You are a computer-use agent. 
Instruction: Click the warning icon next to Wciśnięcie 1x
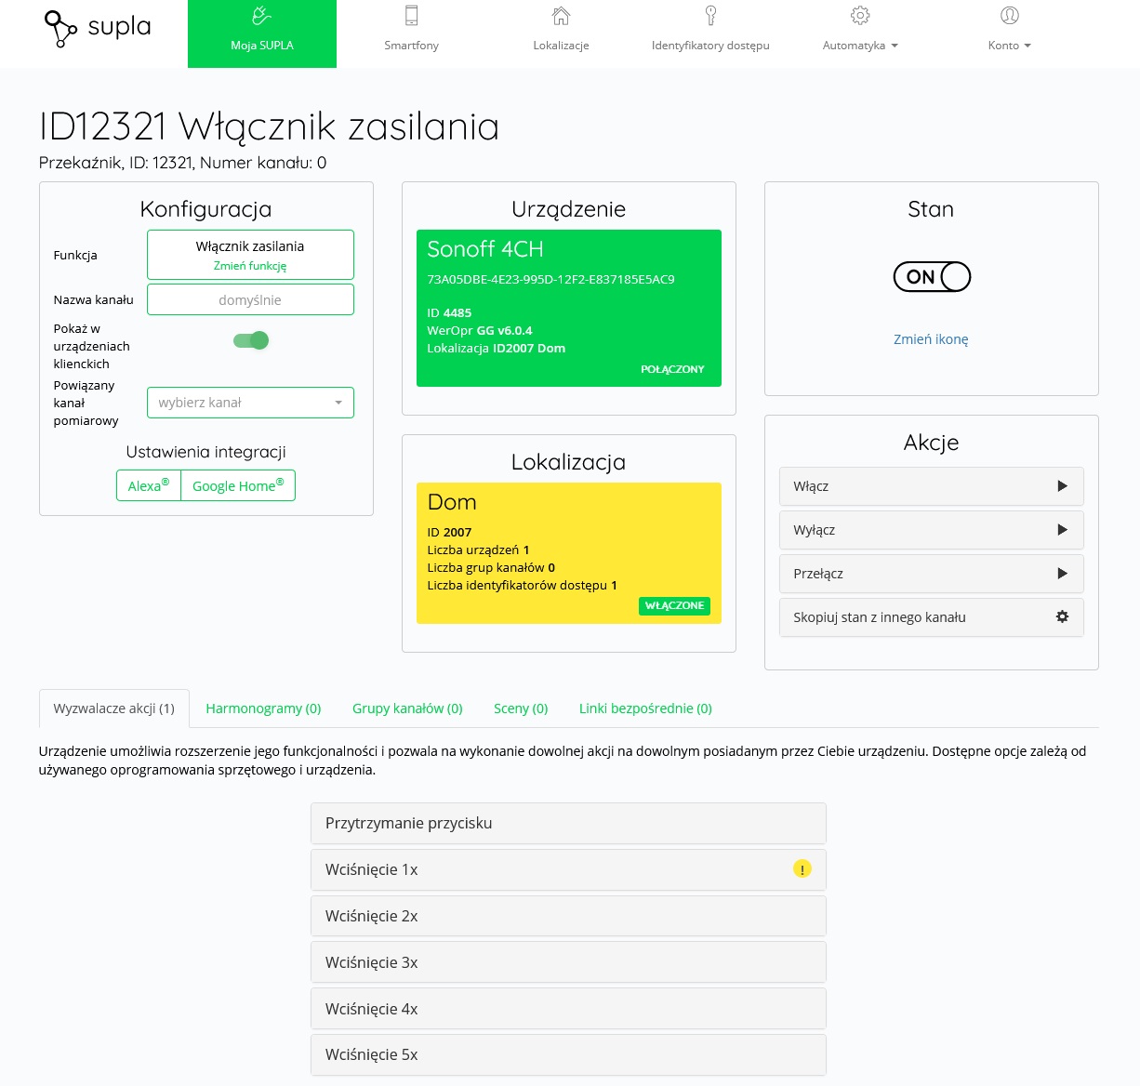[x=802, y=868]
